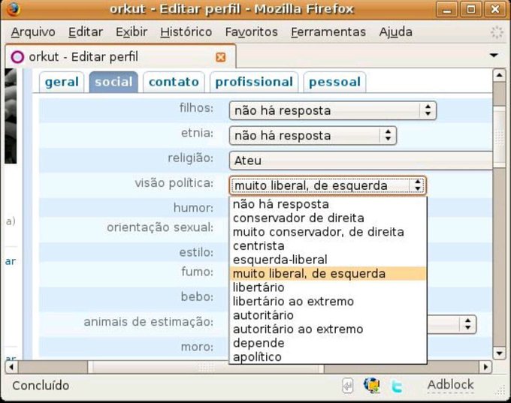
Task: Click the 'etnia:' label
Action: pyautogui.click(x=197, y=133)
